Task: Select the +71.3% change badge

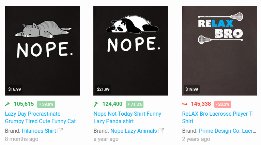Action: [x=135, y=104]
